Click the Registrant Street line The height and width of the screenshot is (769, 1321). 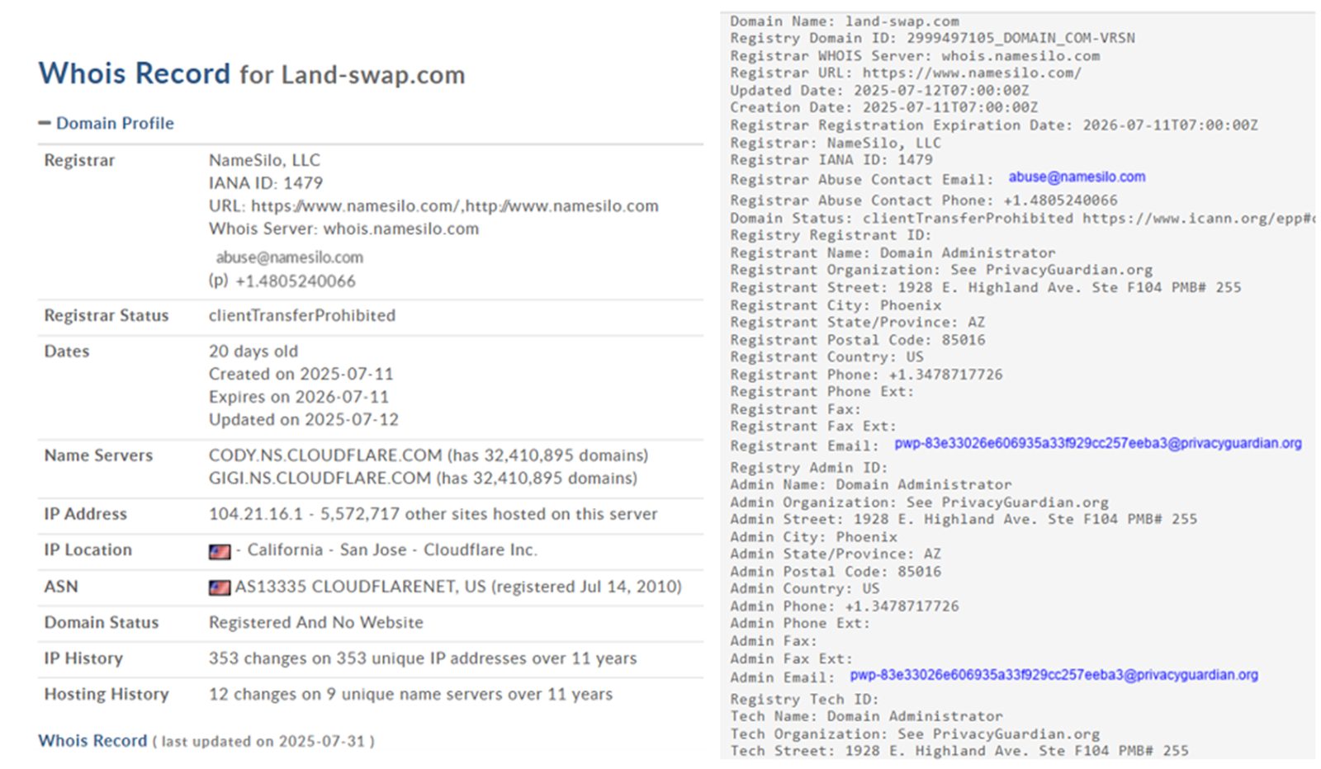(986, 288)
